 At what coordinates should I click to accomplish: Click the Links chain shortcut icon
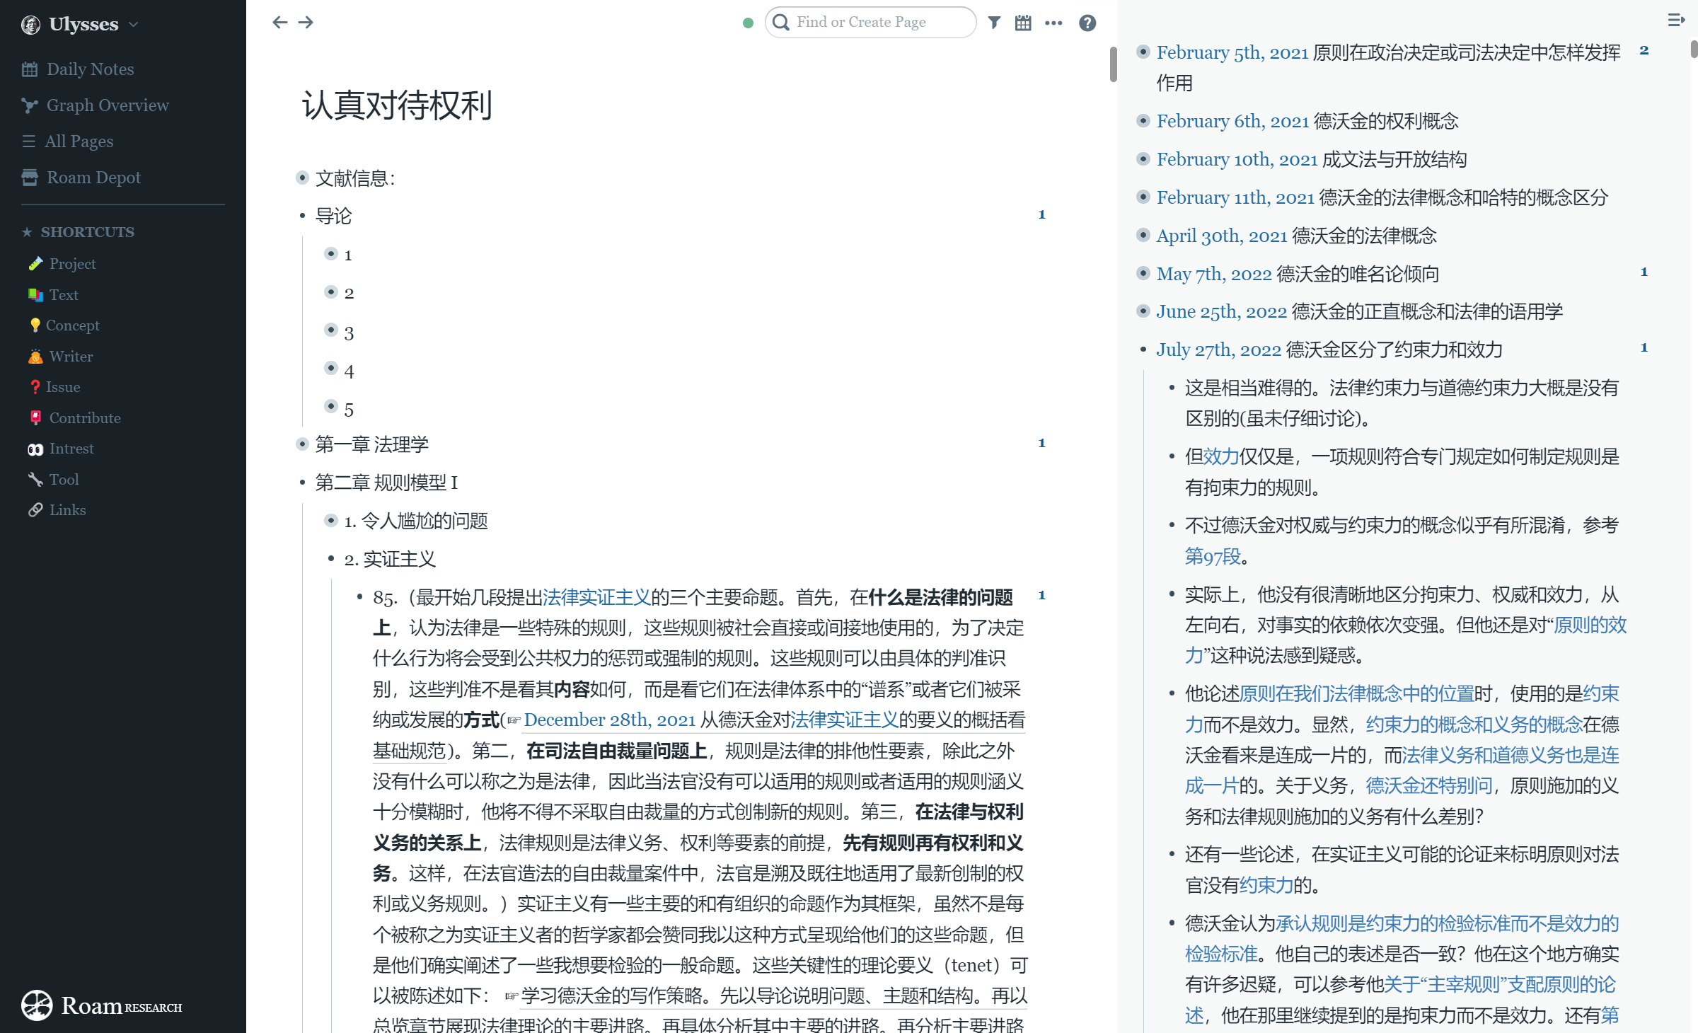35,510
